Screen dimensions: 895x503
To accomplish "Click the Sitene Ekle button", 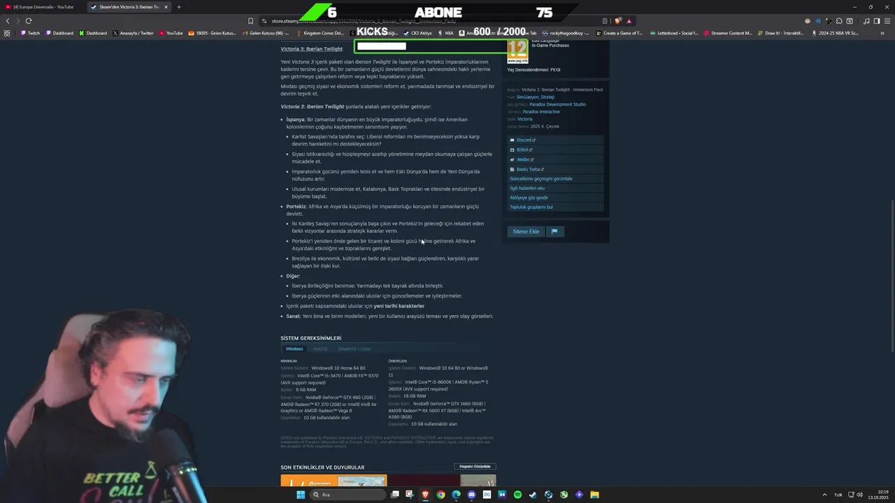I will coord(526,231).
